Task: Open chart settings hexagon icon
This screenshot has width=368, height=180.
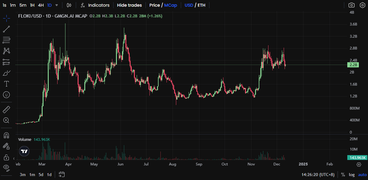Action: coord(363,5)
